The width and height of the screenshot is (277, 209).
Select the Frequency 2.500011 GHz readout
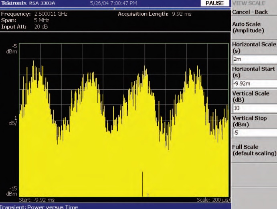(34, 14)
